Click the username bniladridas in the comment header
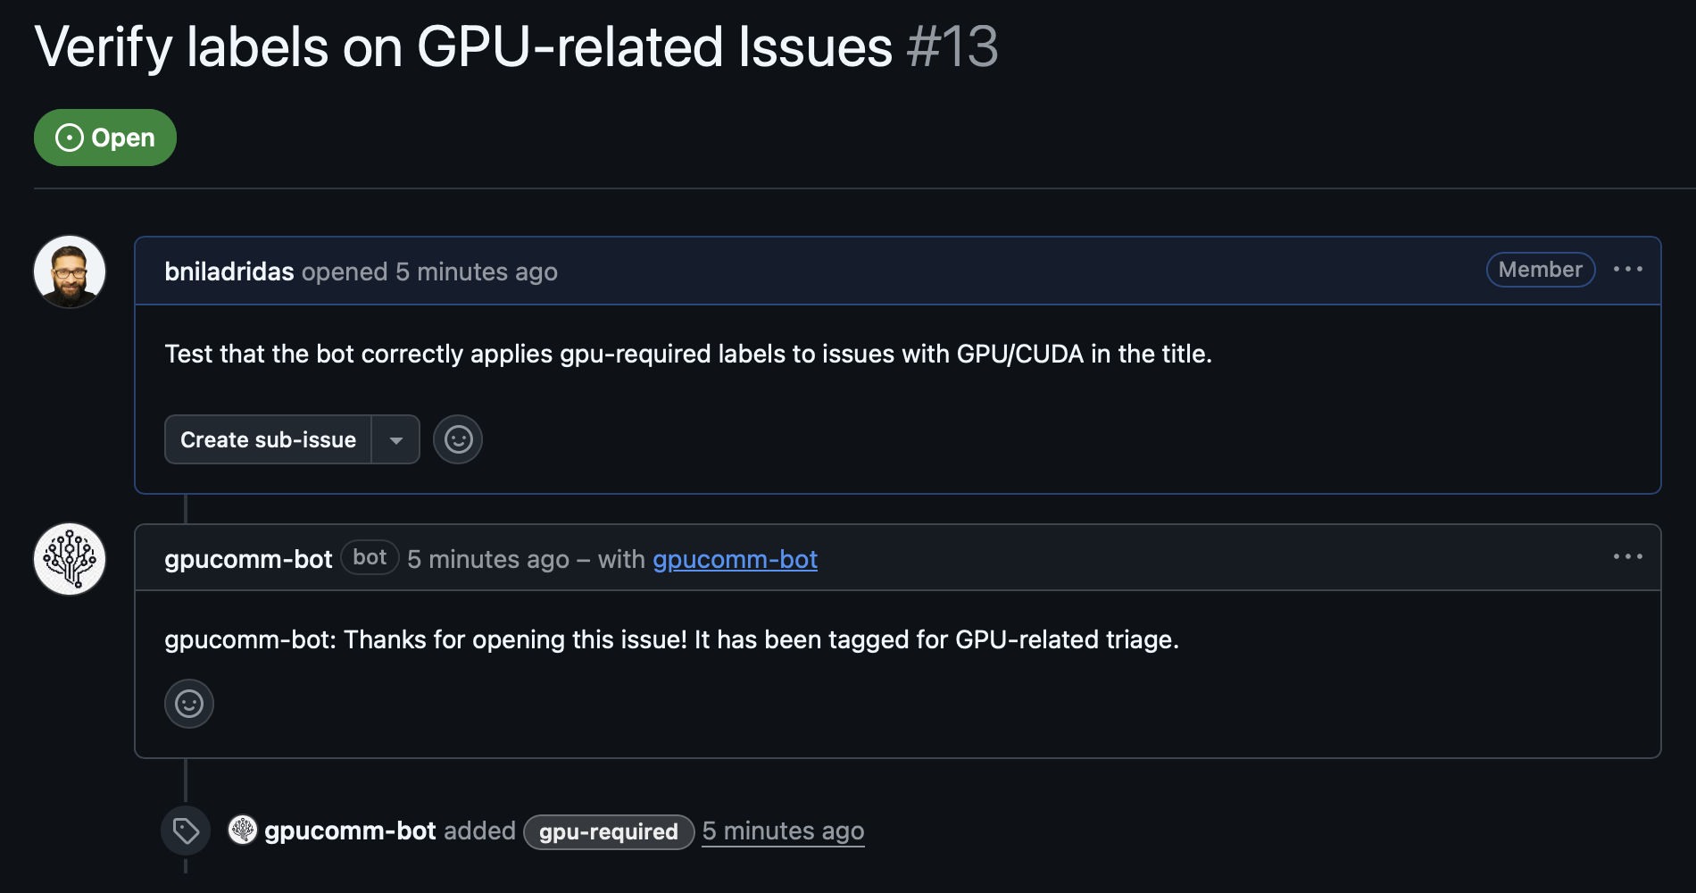This screenshot has width=1696, height=893. pyautogui.click(x=229, y=271)
